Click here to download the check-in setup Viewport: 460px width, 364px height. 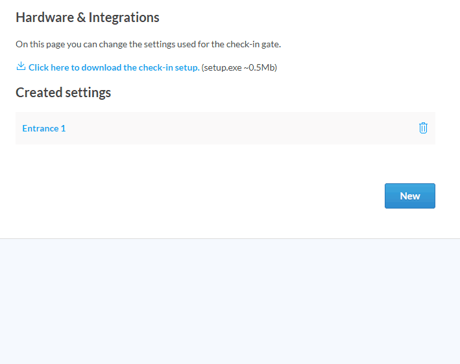click(x=114, y=67)
